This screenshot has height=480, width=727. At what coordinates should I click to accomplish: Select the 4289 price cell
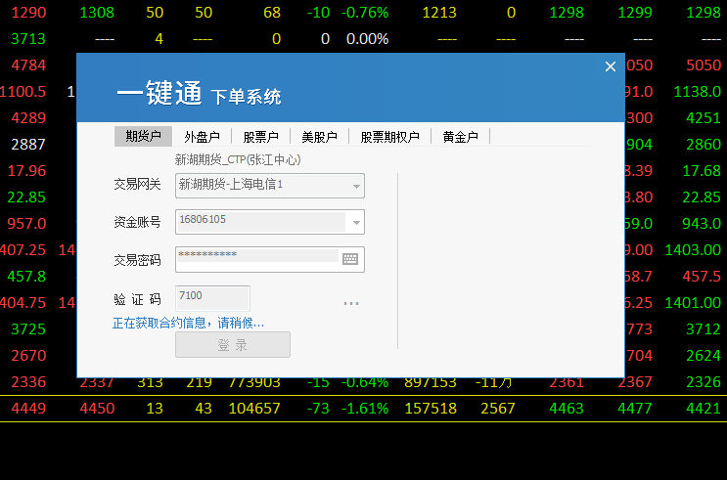tap(28, 117)
